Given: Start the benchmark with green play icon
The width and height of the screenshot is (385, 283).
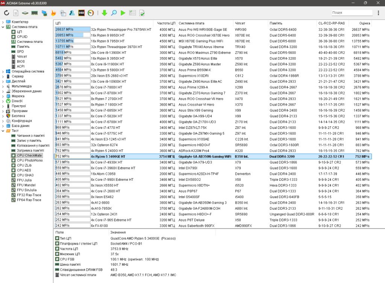Looking at the screenshot, I should point(123,13).
